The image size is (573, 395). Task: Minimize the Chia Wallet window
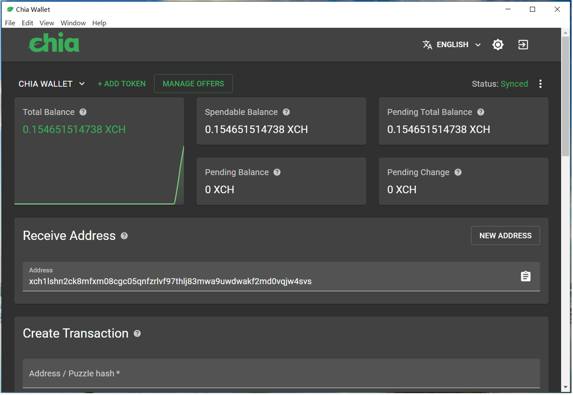[x=508, y=9]
